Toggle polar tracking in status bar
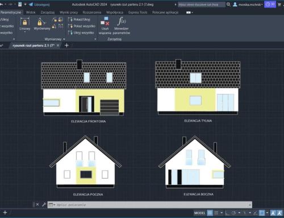 (x=234, y=213)
